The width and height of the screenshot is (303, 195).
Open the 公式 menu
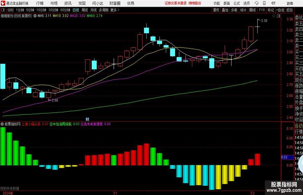pos(236,3)
